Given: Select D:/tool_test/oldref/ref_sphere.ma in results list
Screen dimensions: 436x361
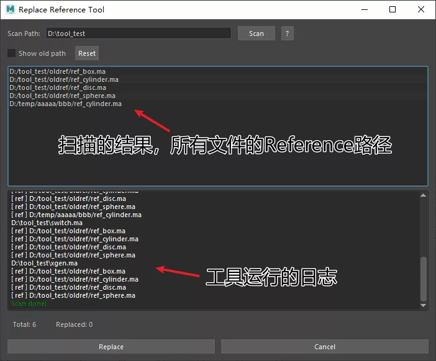Looking at the screenshot, I should tap(218, 96).
